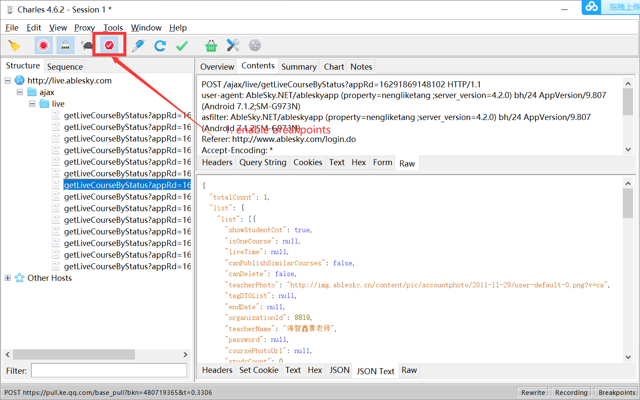
Task: Click the Referer header line
Action: pyautogui.click(x=279, y=139)
